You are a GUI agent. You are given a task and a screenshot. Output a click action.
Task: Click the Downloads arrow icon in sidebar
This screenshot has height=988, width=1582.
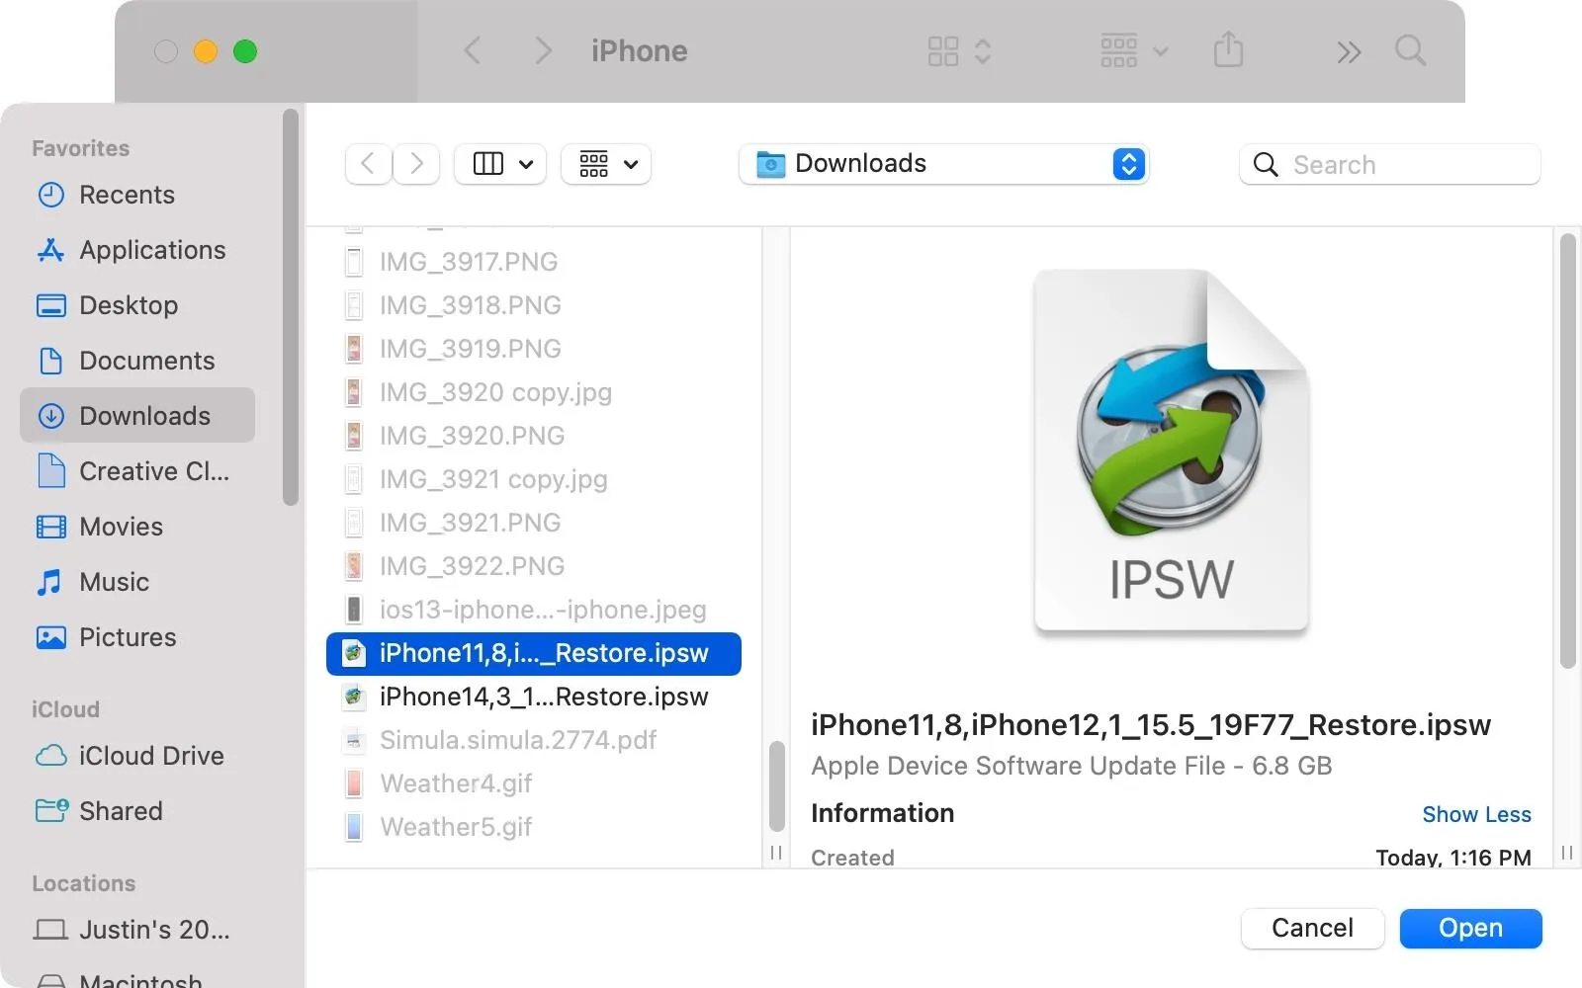(51, 416)
